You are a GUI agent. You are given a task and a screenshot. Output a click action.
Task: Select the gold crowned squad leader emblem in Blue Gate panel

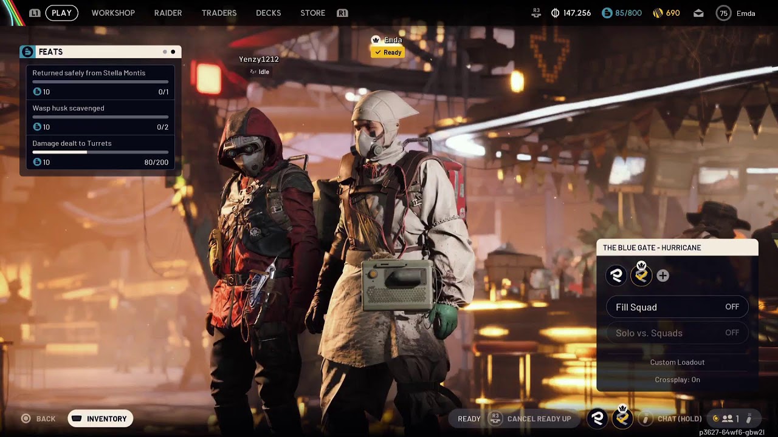click(641, 274)
